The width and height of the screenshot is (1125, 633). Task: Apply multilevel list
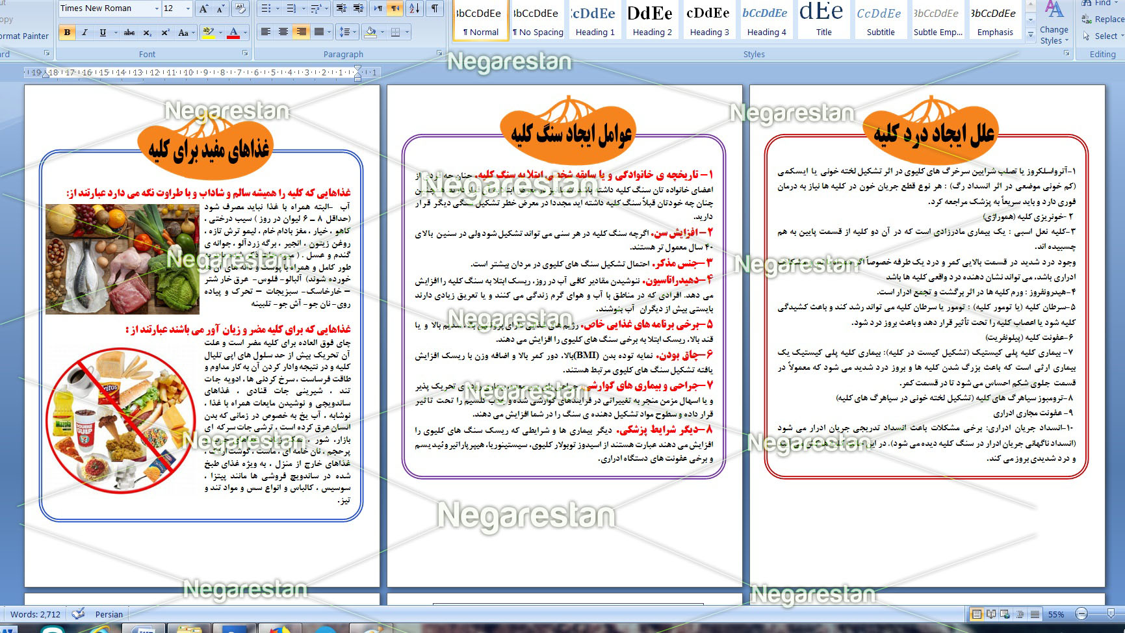pos(316,8)
